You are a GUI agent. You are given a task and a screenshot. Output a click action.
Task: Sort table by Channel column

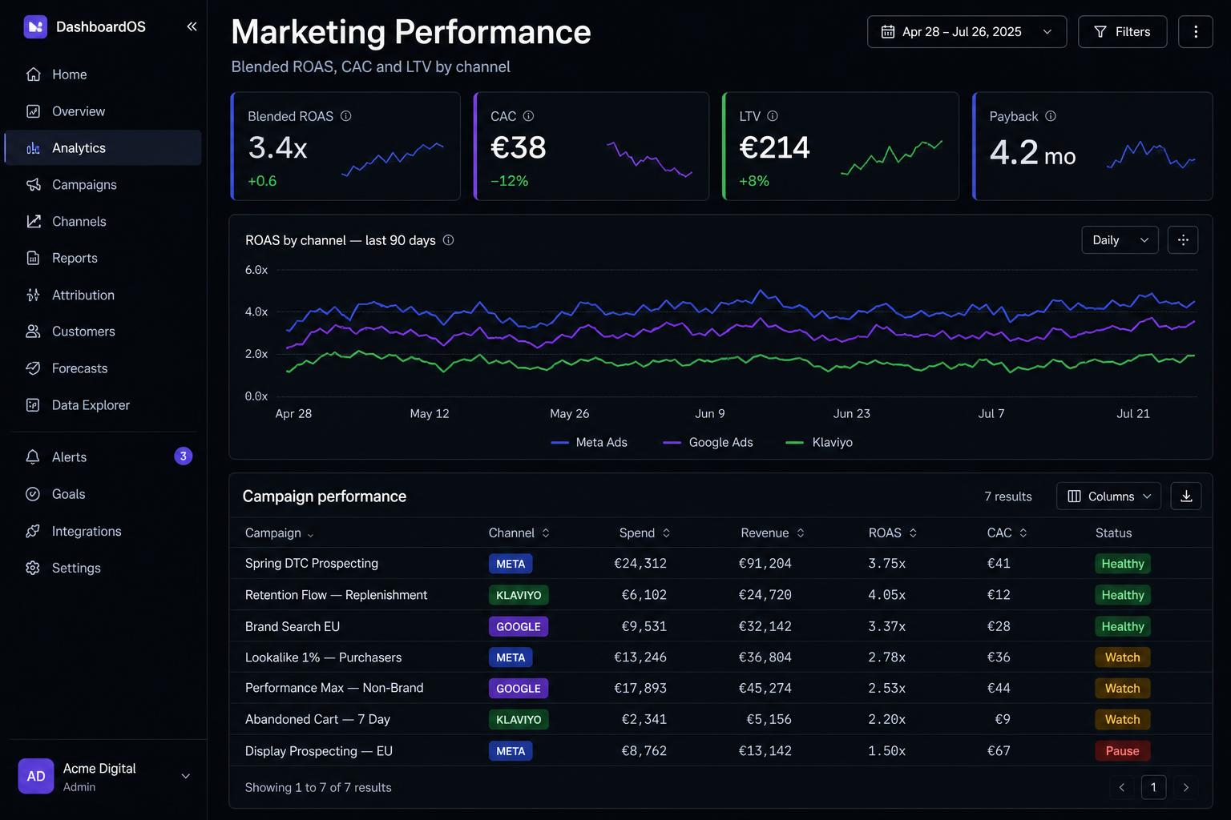tap(519, 533)
